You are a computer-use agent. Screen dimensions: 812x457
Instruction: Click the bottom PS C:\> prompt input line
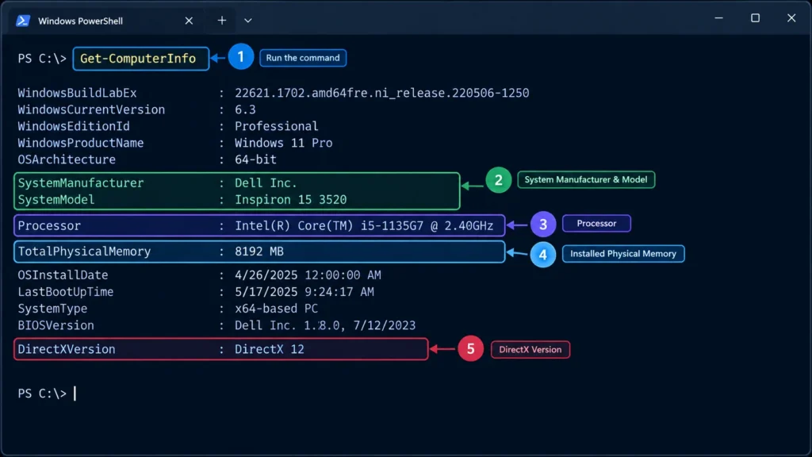click(47, 394)
